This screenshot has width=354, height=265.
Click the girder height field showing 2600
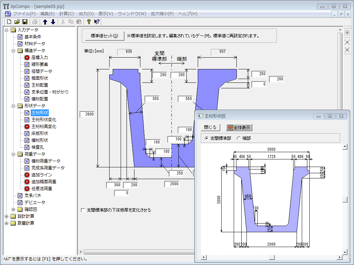87,114
